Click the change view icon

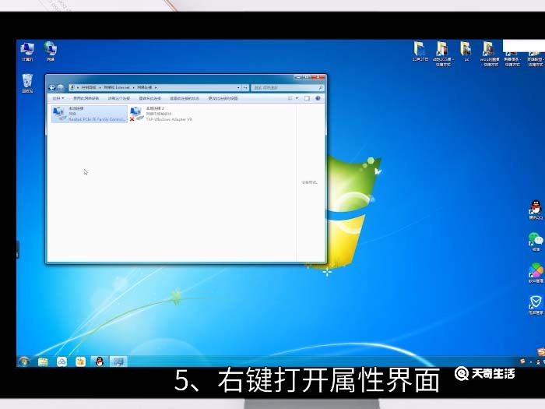[x=290, y=98]
